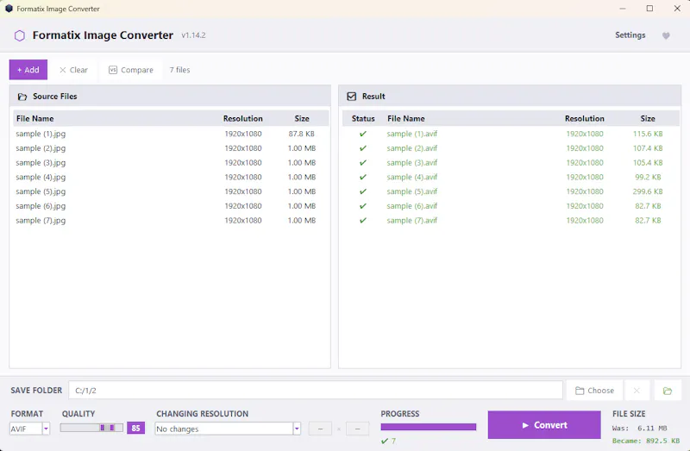Open the Compare view
Screen dimensions: 690x451
131,70
